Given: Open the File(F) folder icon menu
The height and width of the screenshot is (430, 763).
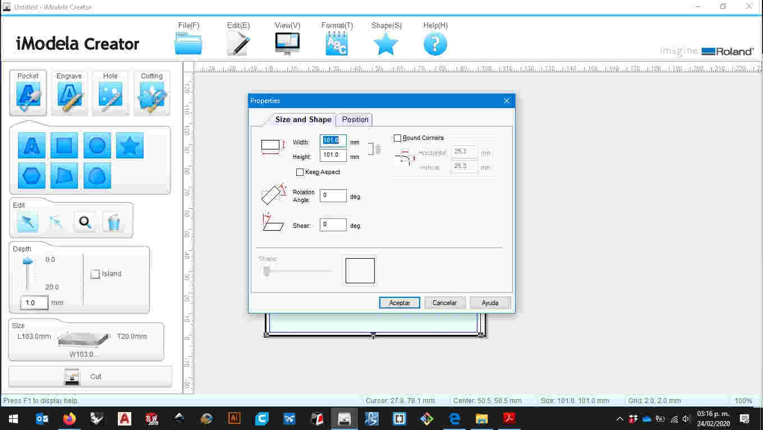Looking at the screenshot, I should point(189,44).
